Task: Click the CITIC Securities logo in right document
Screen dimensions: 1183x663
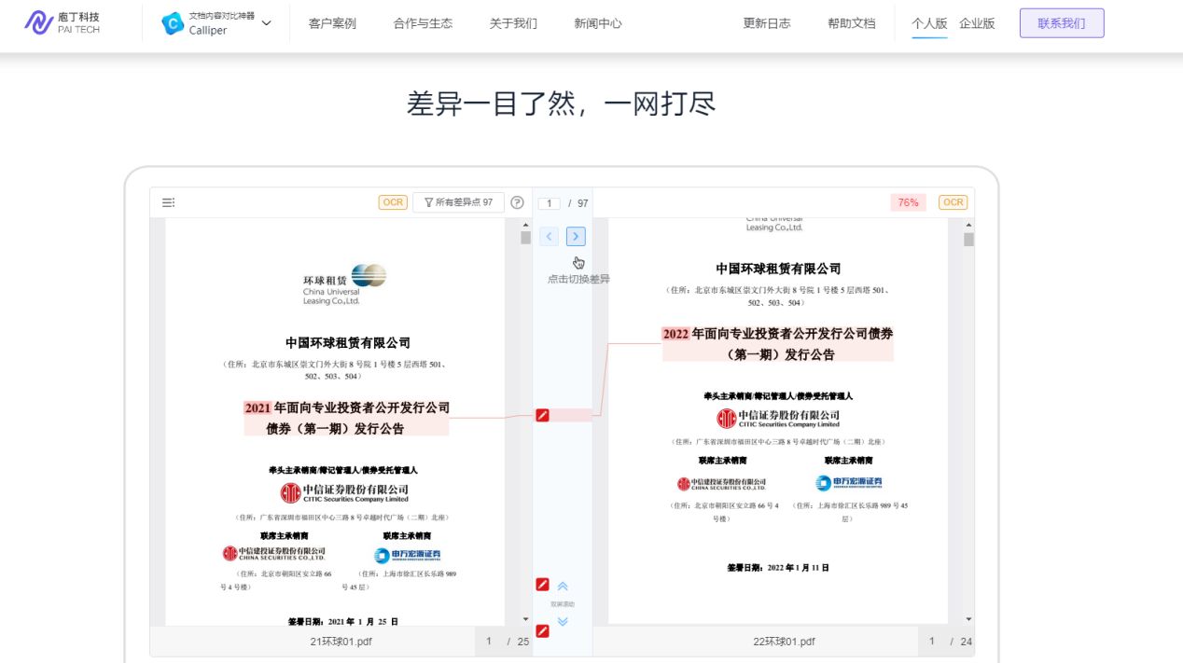Action: (778, 418)
